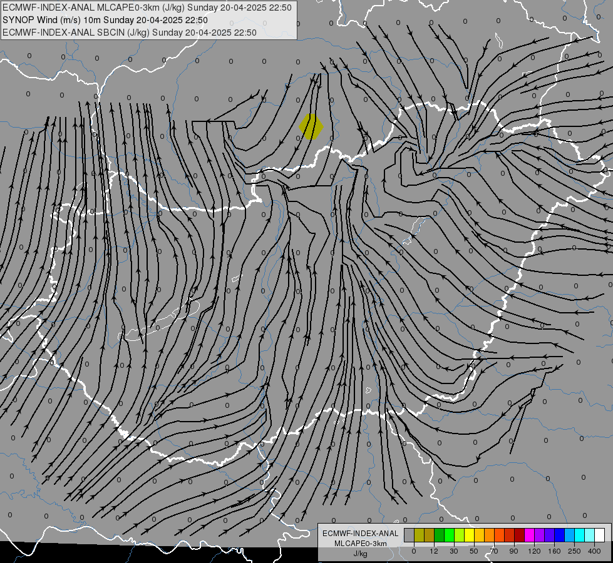The height and width of the screenshot is (563, 613).
Task: Click the indigo-violet swatch before tick 160
Action: (550, 535)
